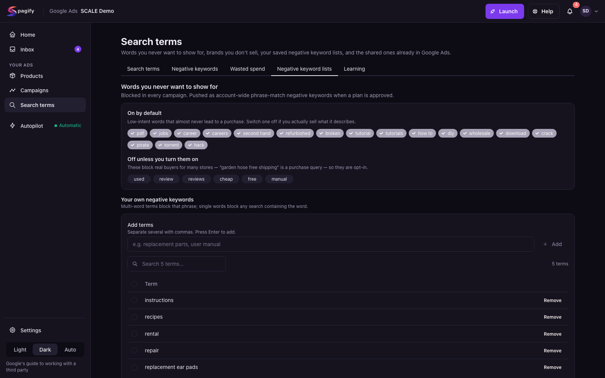Image resolution: width=605 pixels, height=378 pixels.
Task: Switch to the Negative keywords tab
Action: pos(195,69)
